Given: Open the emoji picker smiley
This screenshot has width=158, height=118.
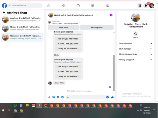Looking at the screenshot, I should (x=107, y=97).
